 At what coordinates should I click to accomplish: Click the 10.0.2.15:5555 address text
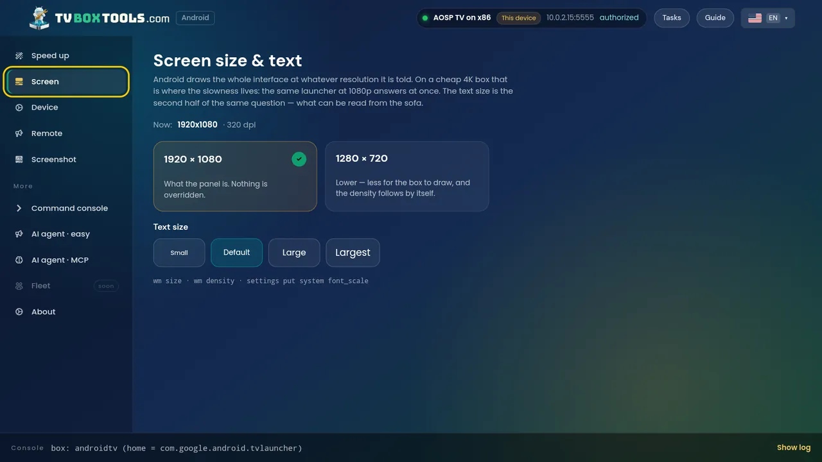(x=570, y=18)
